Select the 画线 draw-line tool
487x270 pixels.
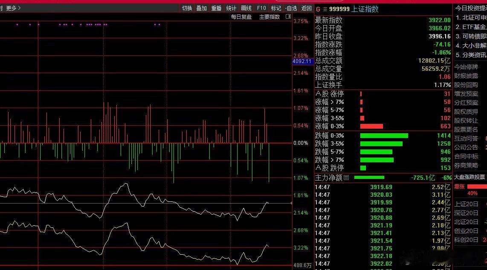pos(246,8)
